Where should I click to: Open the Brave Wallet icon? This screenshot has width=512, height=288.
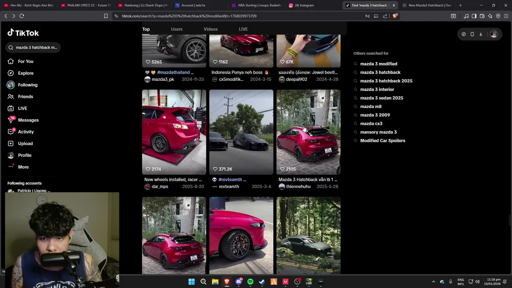coord(482,16)
